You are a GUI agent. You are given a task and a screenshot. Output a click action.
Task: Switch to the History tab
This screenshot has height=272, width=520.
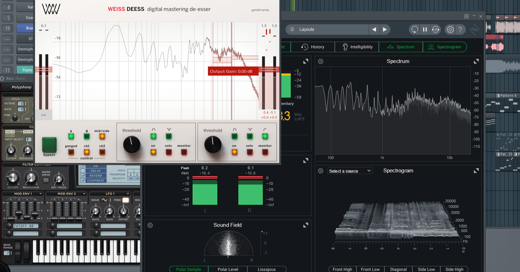(313, 47)
